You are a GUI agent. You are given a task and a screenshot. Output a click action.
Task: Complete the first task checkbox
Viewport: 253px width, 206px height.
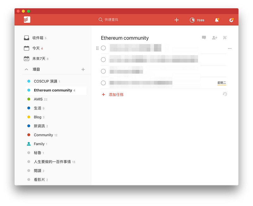click(103, 48)
